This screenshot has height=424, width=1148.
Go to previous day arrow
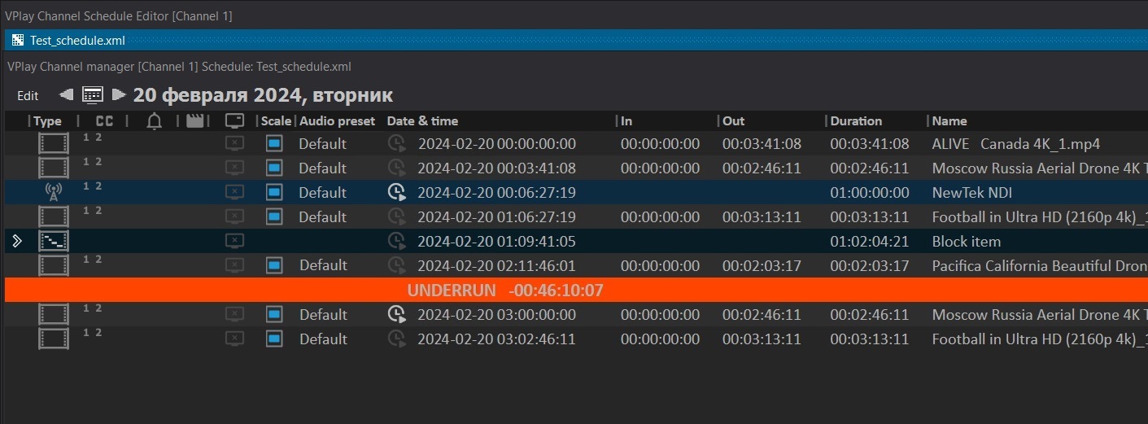point(67,94)
